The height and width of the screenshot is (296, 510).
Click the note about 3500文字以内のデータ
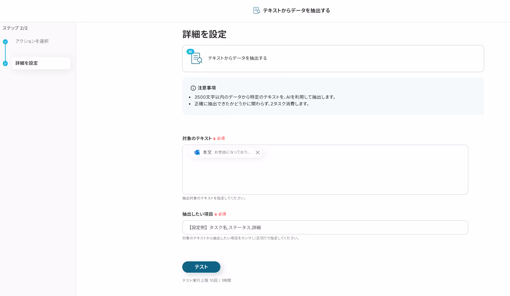(x=265, y=97)
